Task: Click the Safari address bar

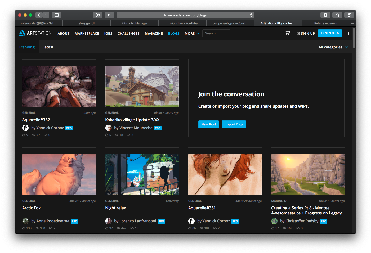Action: pyautogui.click(x=185, y=15)
